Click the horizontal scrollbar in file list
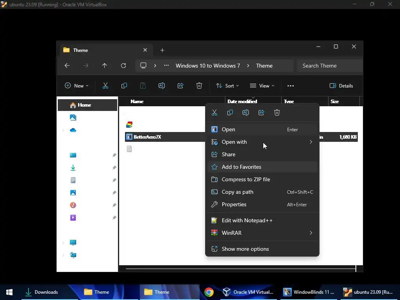This screenshot has height=300, width=400. pyautogui.click(x=240, y=268)
